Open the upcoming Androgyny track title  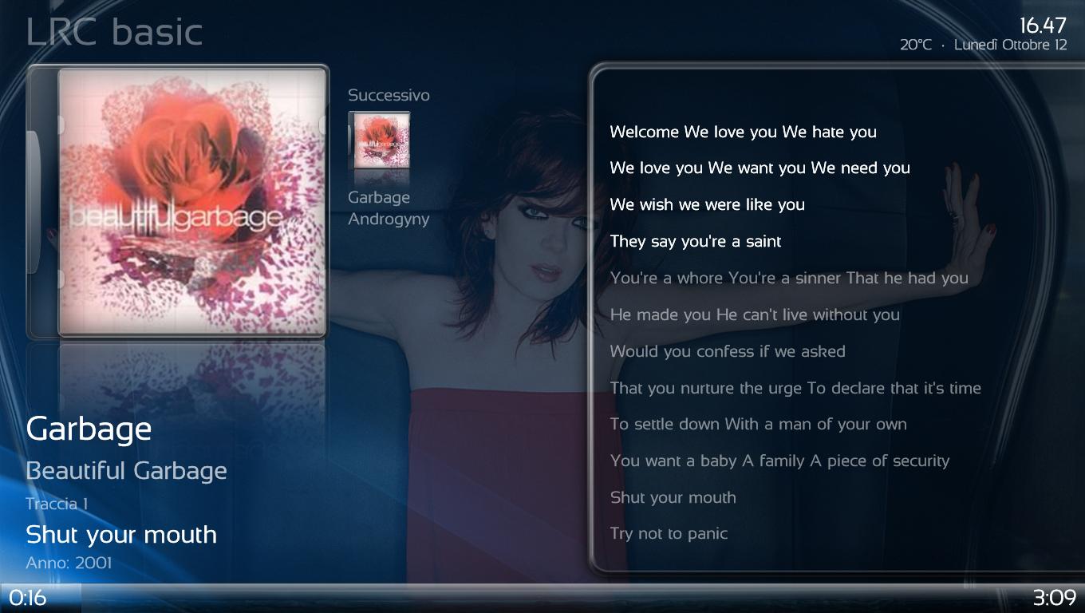pos(389,219)
